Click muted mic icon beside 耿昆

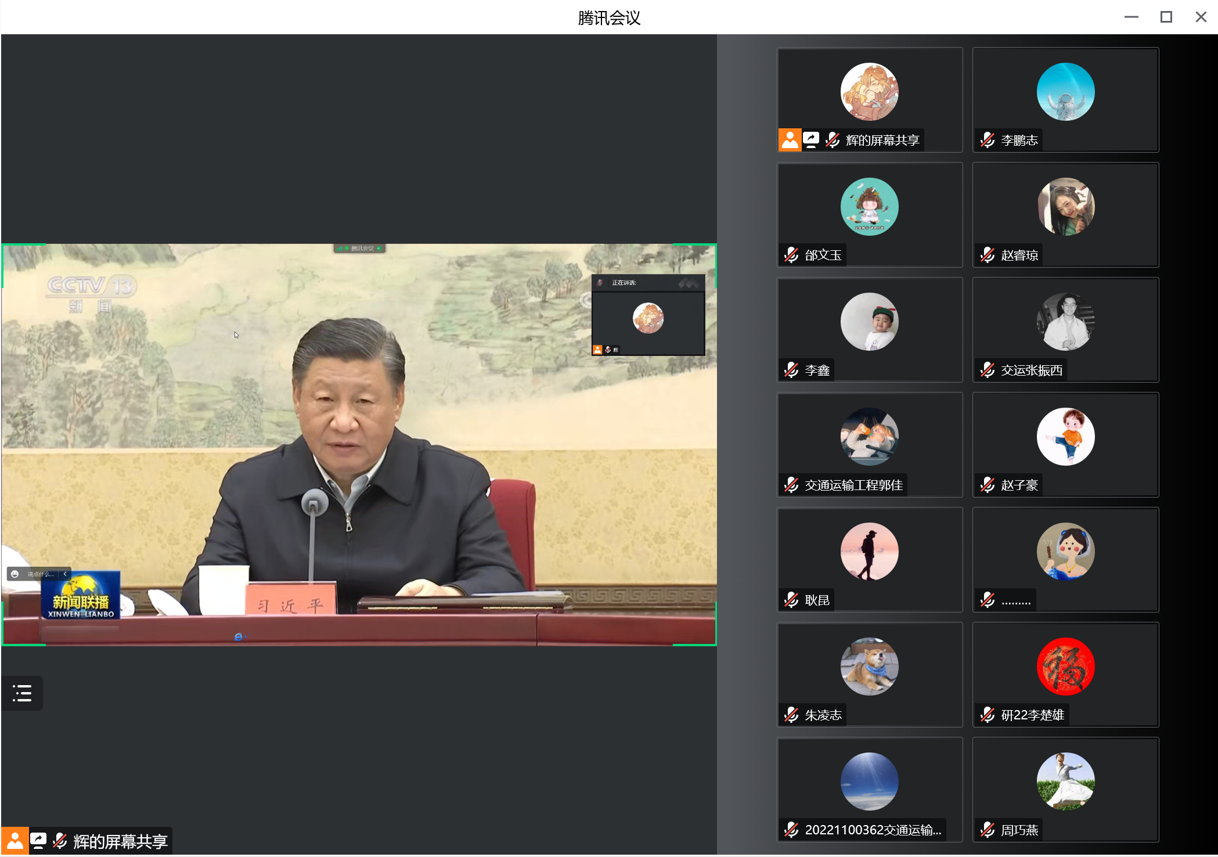[x=791, y=600]
